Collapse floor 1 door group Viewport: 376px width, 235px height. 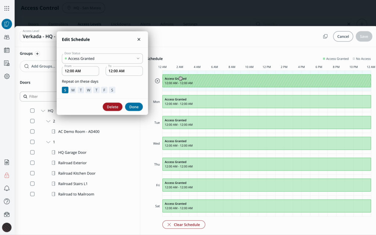pyautogui.click(x=48, y=142)
